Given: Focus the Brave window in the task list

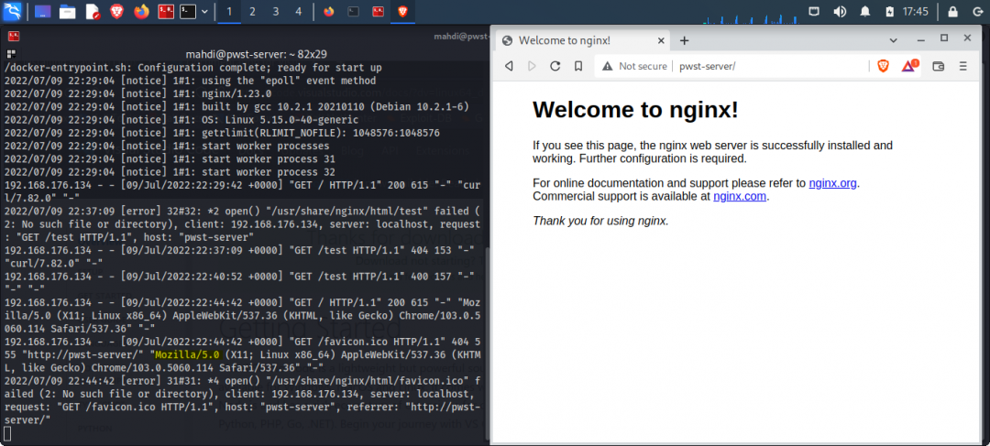Looking at the screenshot, I should (402, 11).
